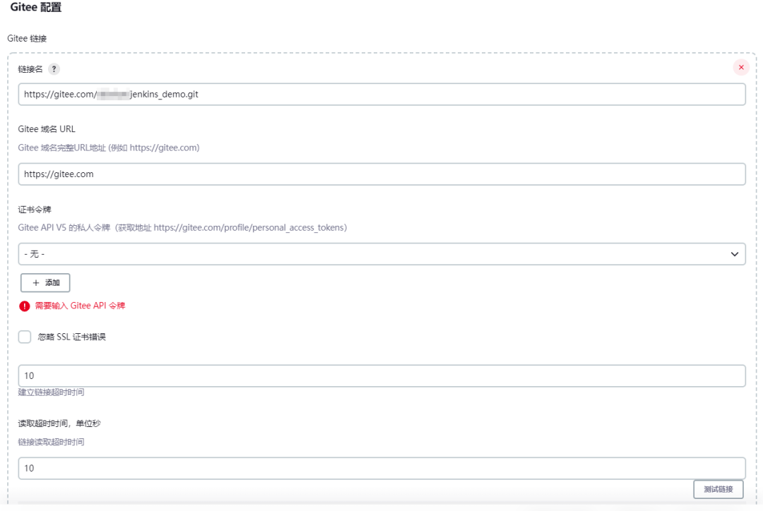Screen dimensions: 763x511
Task: Enable the 忽略 SSL 证书错误 checkbox
Action: coord(24,337)
